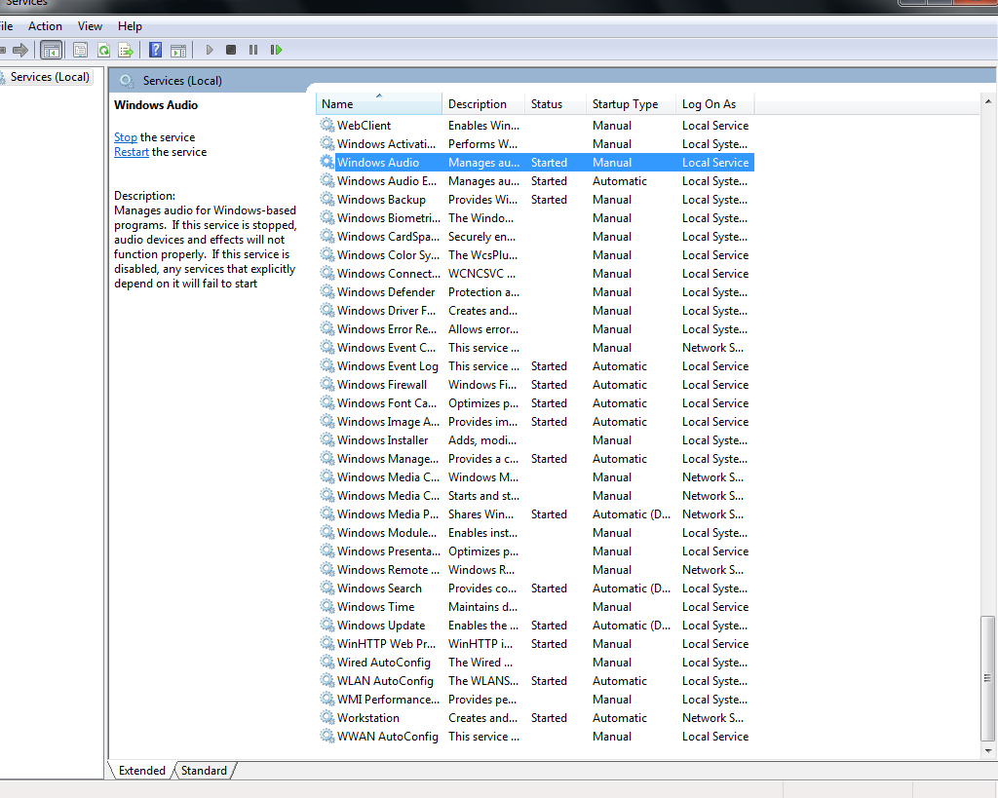Click the Start Service play icon
This screenshot has height=798, width=998.
[x=210, y=50]
